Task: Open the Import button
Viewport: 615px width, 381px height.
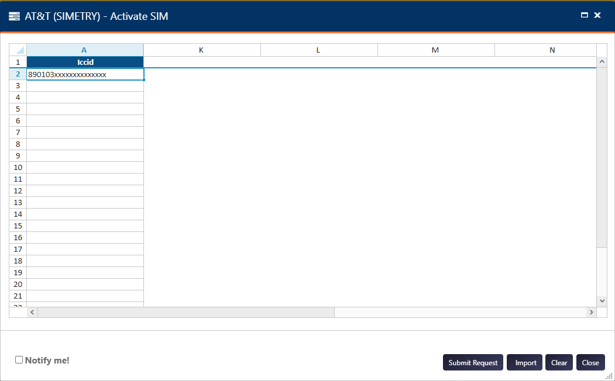Action: click(x=524, y=363)
